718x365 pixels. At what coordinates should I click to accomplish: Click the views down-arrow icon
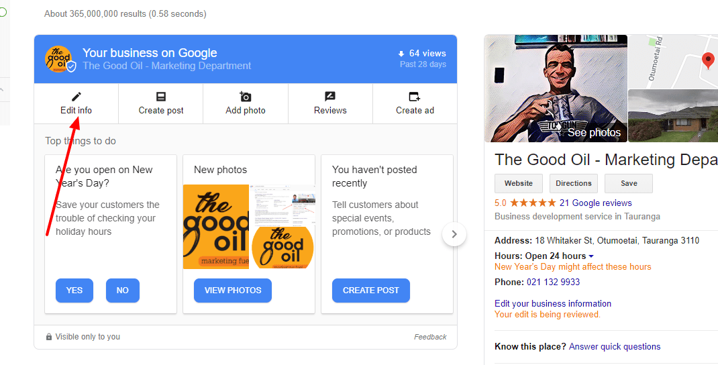[x=401, y=54]
